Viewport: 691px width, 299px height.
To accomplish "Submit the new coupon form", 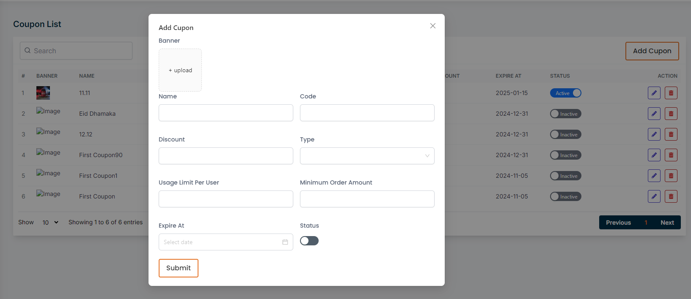I will (x=178, y=268).
